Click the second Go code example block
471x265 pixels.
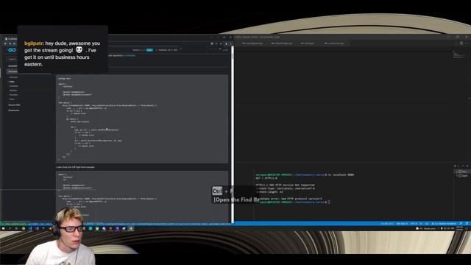tap(142, 197)
